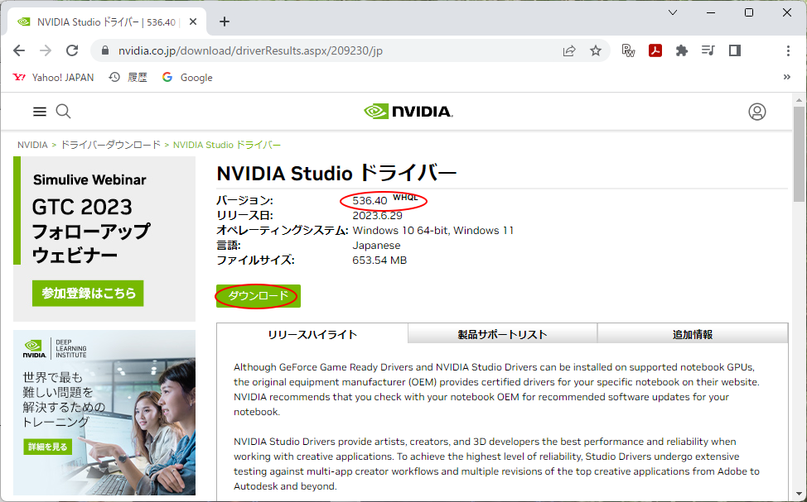Open the media control icon

point(708,50)
